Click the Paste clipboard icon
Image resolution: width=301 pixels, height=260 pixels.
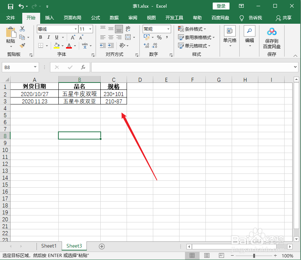[x=11, y=32]
